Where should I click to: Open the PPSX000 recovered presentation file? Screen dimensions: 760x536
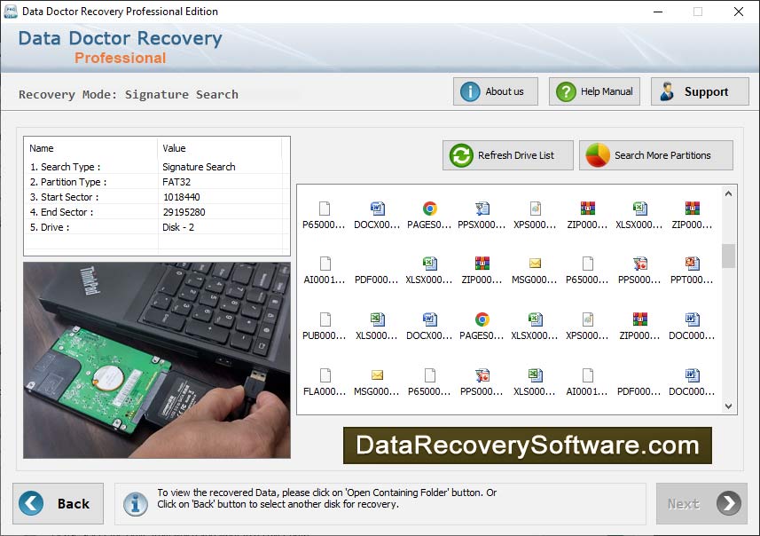click(x=482, y=213)
